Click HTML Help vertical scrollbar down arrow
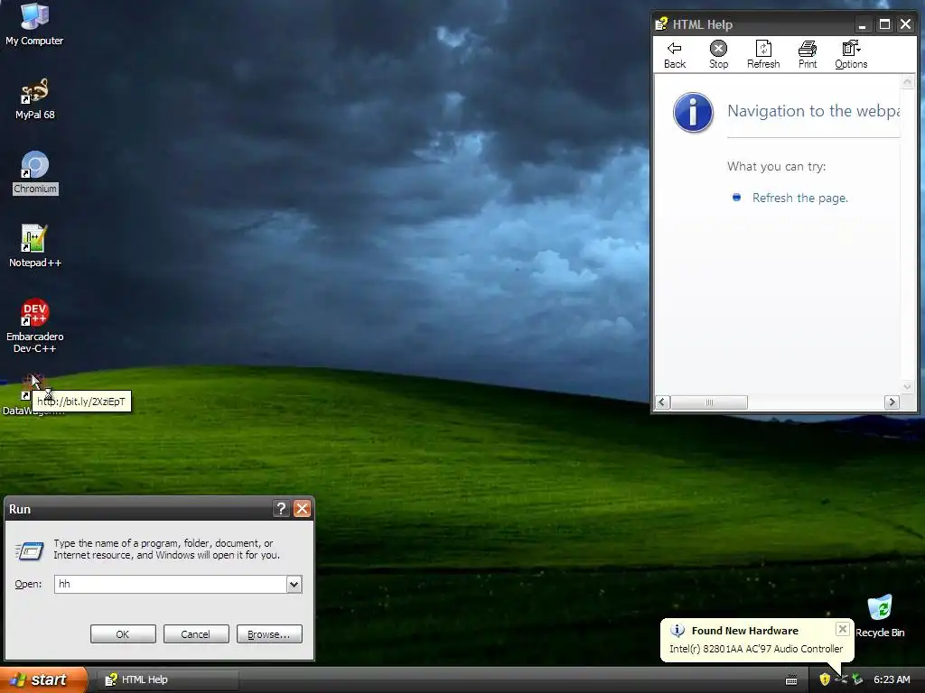The height and width of the screenshot is (693, 925). tap(907, 387)
